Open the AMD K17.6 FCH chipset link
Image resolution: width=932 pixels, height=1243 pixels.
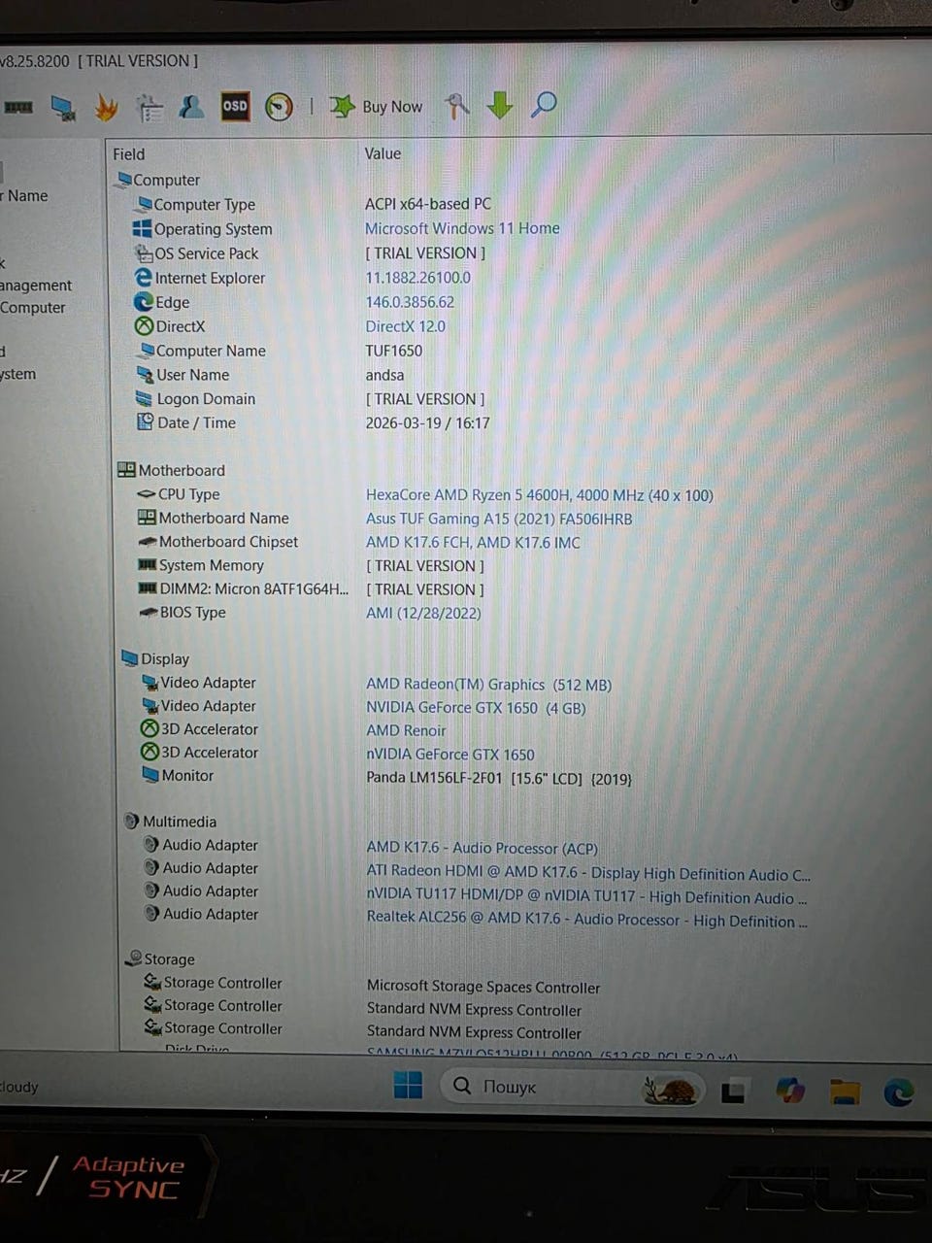coord(473,542)
